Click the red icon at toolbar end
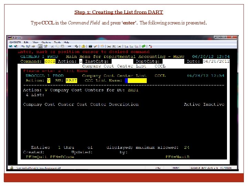The width and height of the screenshot is (248, 186). tap(151, 46)
